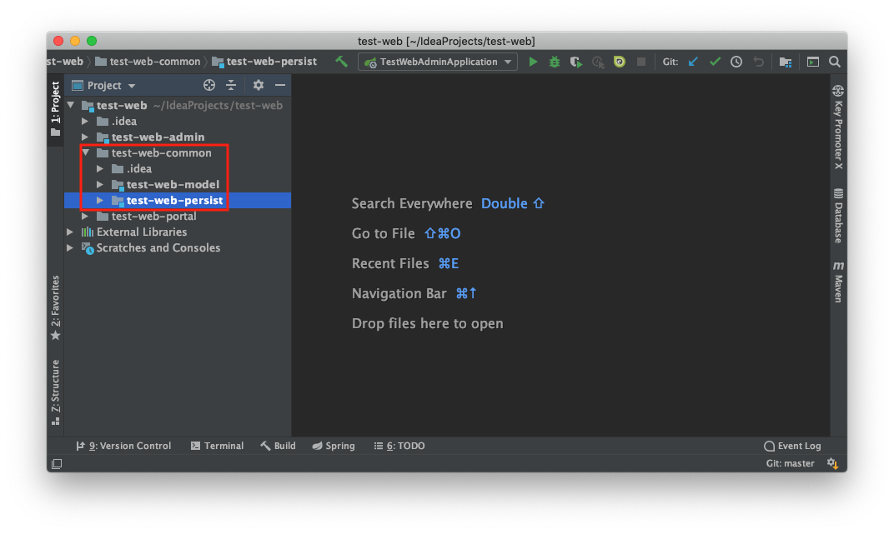894x534 pixels.
Task: Collapse the test-web root node arrow
Action: point(71,105)
